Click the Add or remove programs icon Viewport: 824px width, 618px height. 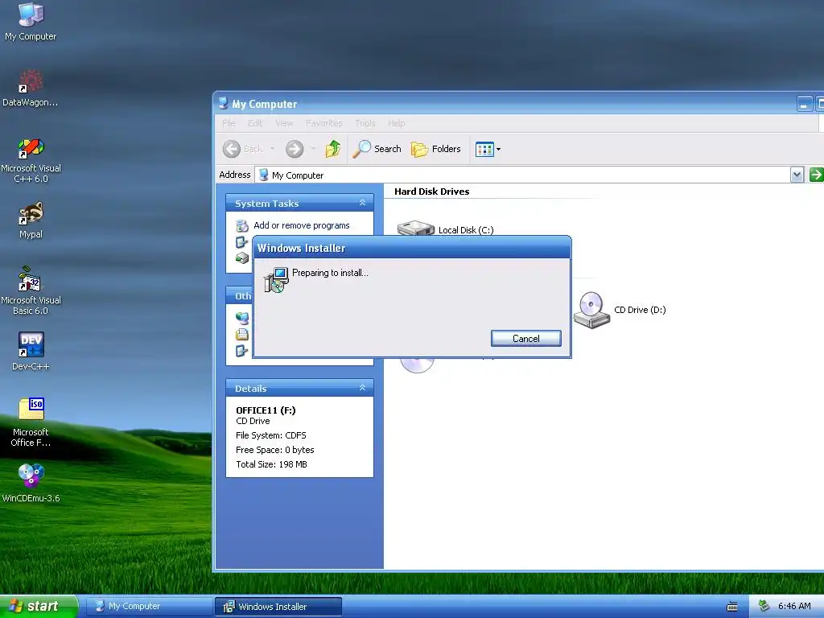coord(242,226)
